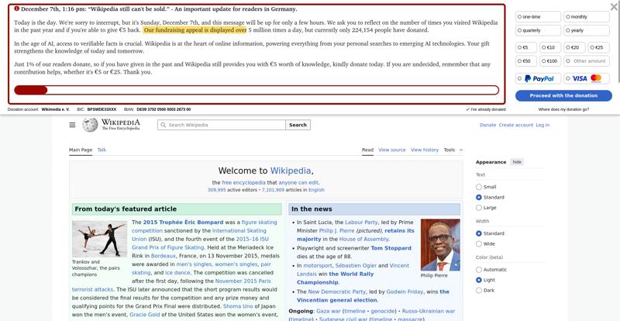Select the €10 amount option
This screenshot has width=620, height=321.
[x=544, y=47]
